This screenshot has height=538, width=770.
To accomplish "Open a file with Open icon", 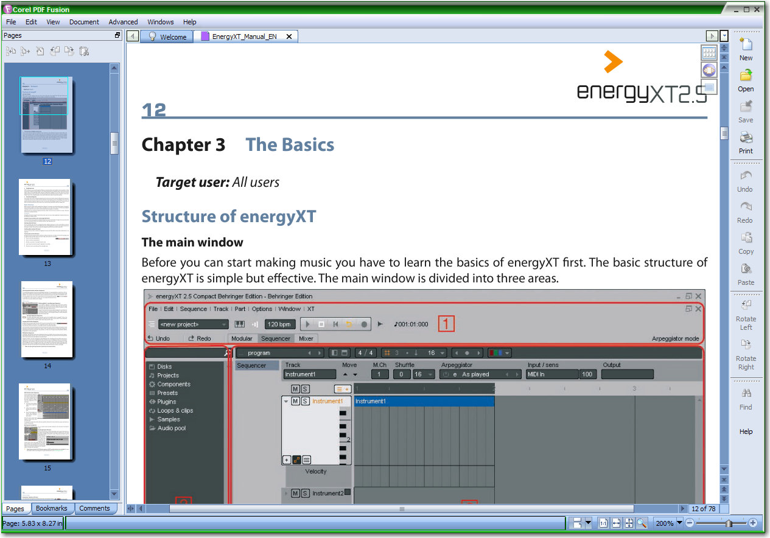I will pyautogui.click(x=746, y=75).
